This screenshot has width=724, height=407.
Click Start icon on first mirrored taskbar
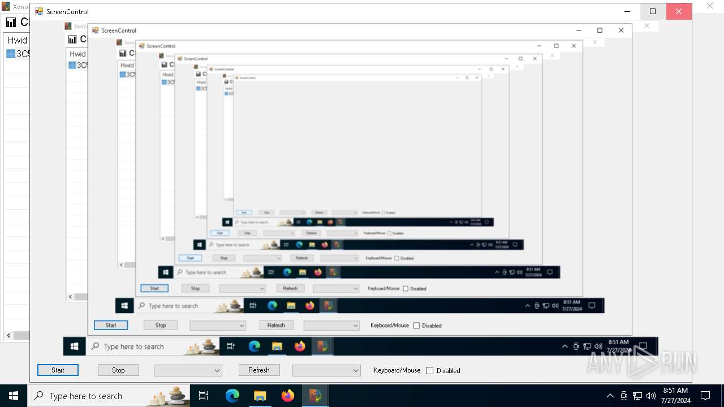click(x=74, y=347)
